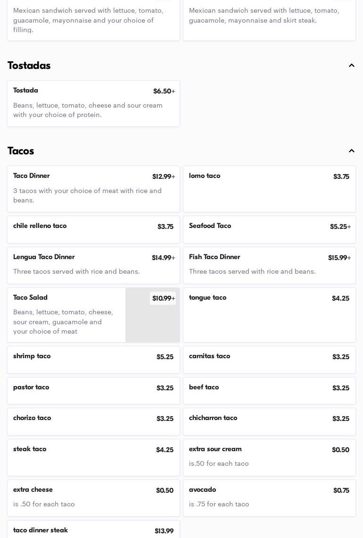The width and height of the screenshot is (363, 538).
Task: Add the chile relleno taco
Action: tap(93, 229)
